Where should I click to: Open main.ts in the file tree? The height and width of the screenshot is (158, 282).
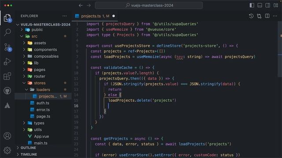point(43,143)
